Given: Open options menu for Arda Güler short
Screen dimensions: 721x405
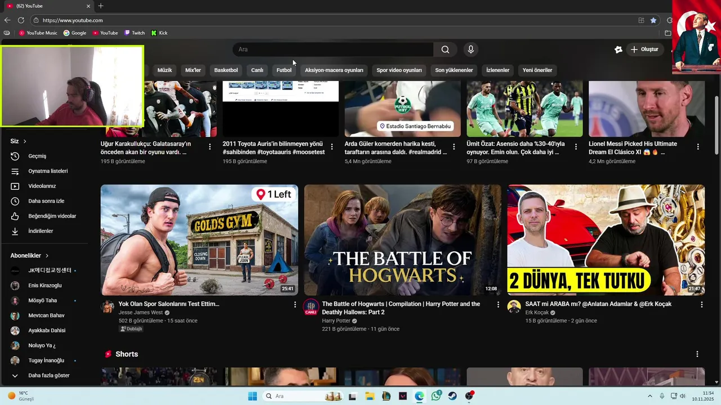Looking at the screenshot, I should [454, 146].
